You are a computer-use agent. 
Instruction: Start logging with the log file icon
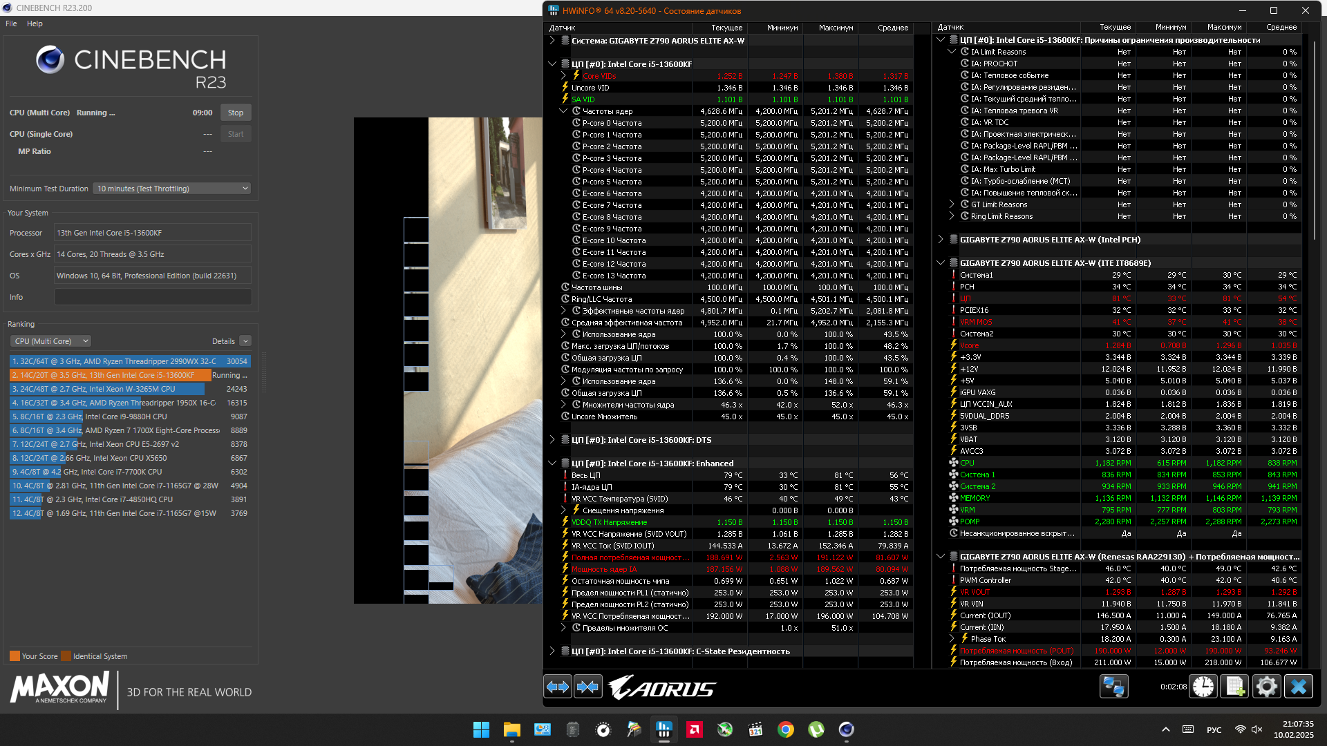1234,687
